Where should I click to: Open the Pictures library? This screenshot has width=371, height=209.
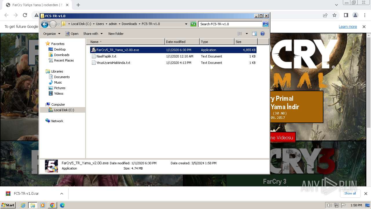tap(60, 88)
